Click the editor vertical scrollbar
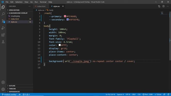This screenshot has height=96, width=171. coord(170,36)
